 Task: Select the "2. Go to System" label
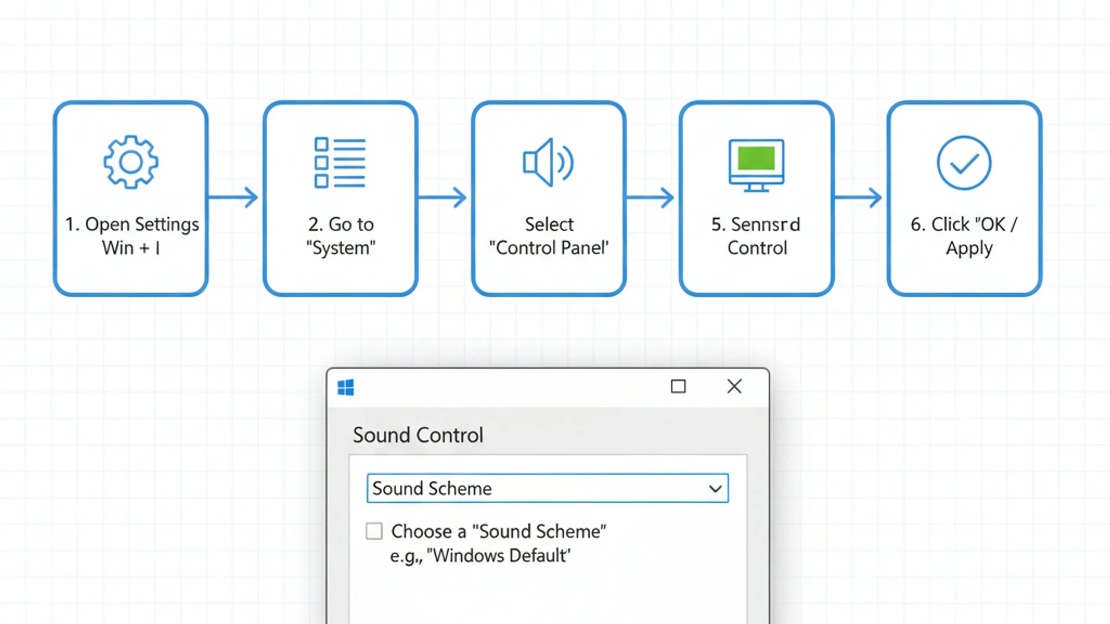coord(341,236)
